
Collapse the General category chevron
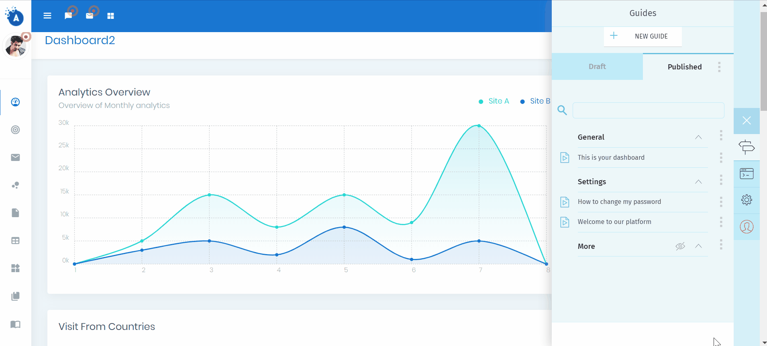point(698,137)
